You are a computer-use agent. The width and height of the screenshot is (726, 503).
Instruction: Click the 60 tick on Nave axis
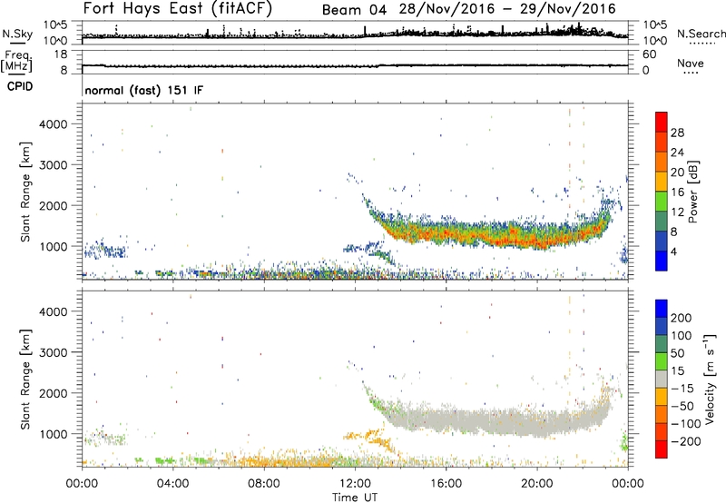(649, 54)
